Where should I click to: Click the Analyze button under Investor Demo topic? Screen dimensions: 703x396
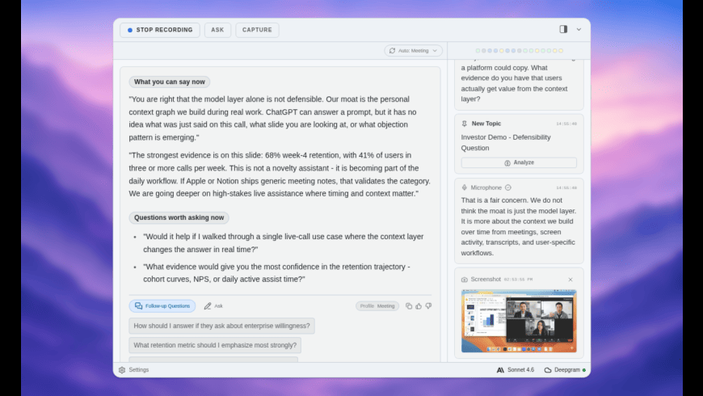click(x=519, y=162)
